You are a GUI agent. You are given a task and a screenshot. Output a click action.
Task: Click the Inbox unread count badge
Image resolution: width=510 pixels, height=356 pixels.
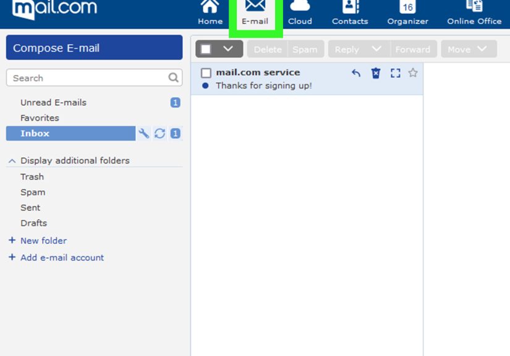coord(176,134)
